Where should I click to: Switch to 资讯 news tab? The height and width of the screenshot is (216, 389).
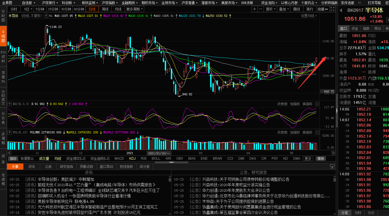coord(32,167)
